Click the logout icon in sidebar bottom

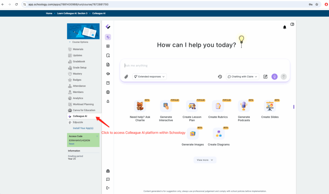coord(108,188)
